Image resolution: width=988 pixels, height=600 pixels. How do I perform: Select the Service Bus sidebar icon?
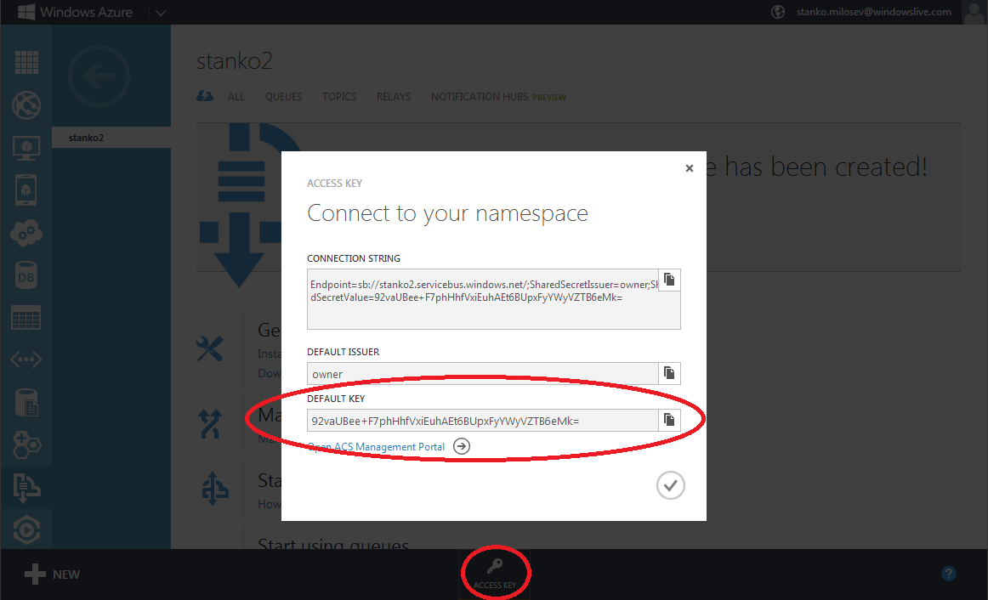coord(26,487)
